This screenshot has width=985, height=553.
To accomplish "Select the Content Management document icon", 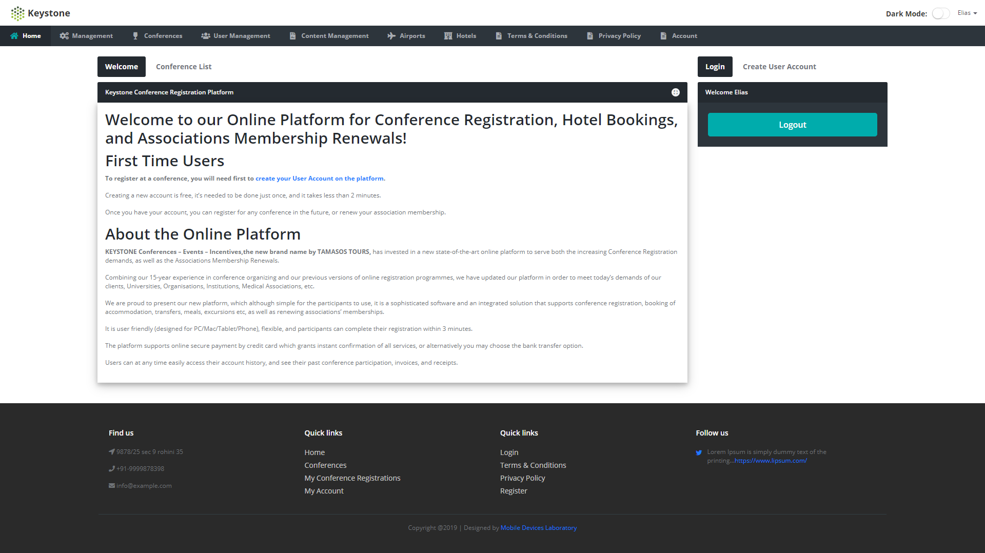I will click(x=292, y=36).
